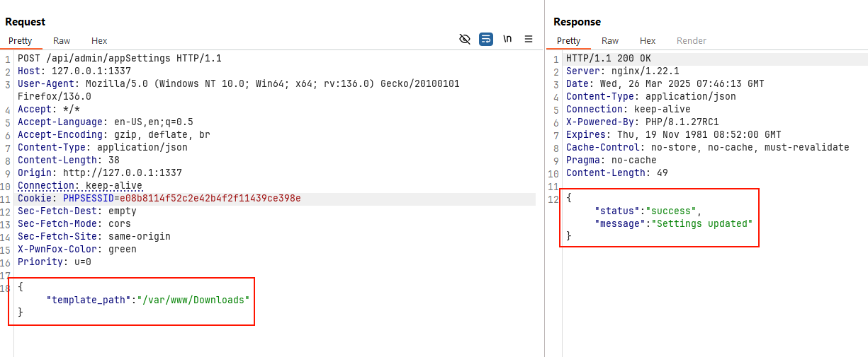Open the Request hamburger options menu
Image resolution: width=868 pixels, height=357 pixels.
[529, 39]
